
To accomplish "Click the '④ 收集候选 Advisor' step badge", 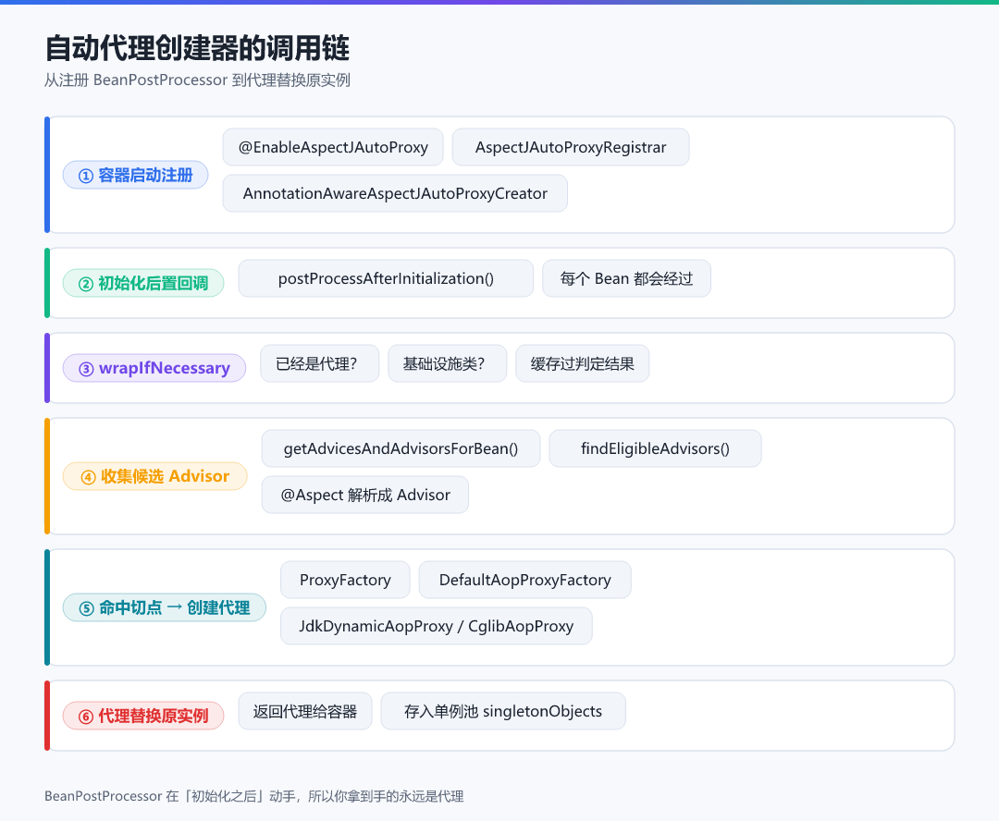I will [154, 476].
